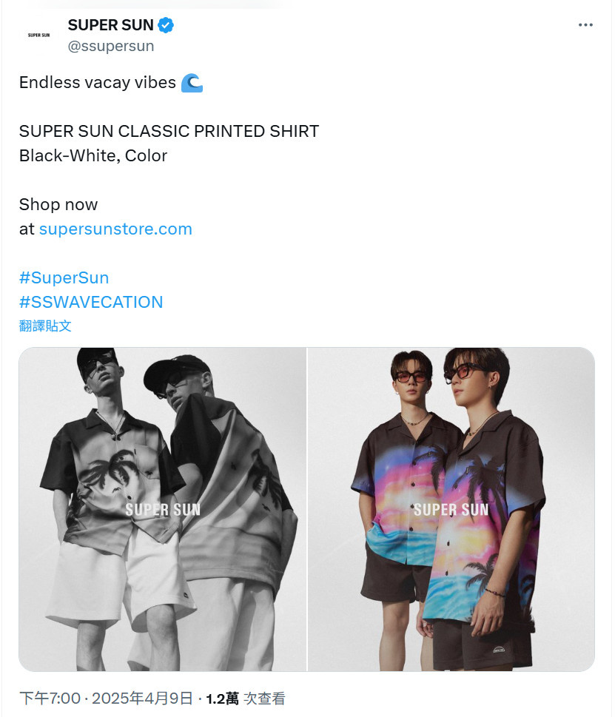The width and height of the screenshot is (615, 717).
Task: Click the 下午7:00 · 2025年4月9日 timestamp
Action: pos(106,699)
